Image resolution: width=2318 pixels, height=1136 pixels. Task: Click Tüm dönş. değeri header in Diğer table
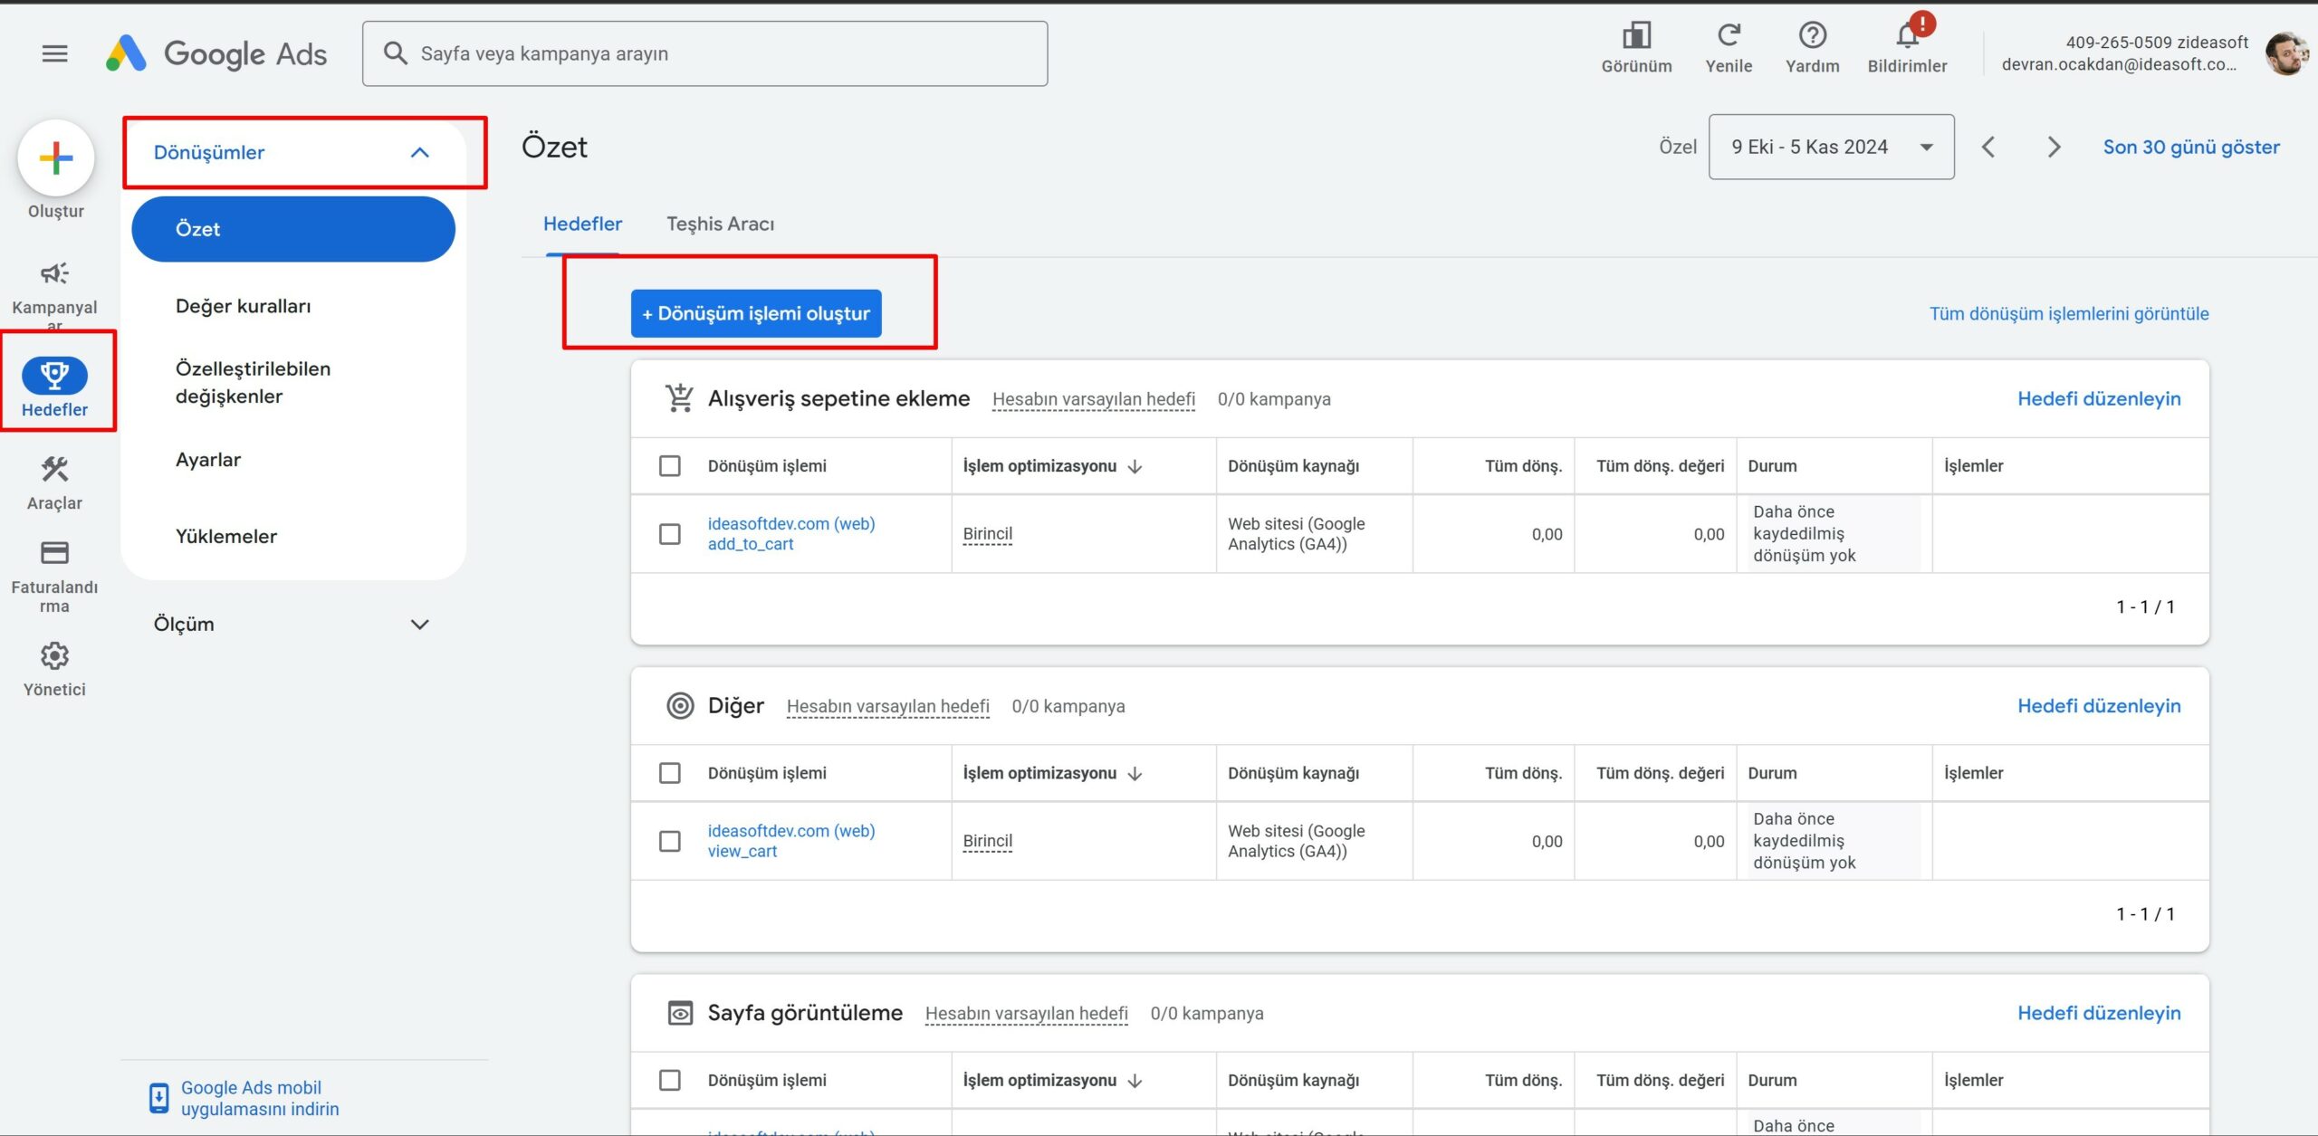coord(1659,773)
